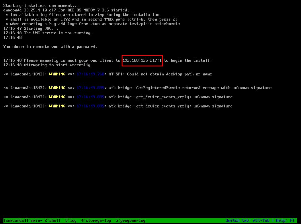Click the GetRegisteredEvents warning message text
The image size is (301, 224).
point(190,88)
